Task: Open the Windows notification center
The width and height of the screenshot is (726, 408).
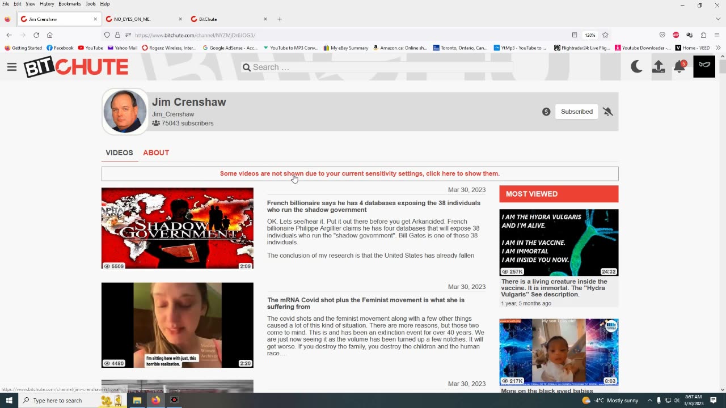Action: 714,400
